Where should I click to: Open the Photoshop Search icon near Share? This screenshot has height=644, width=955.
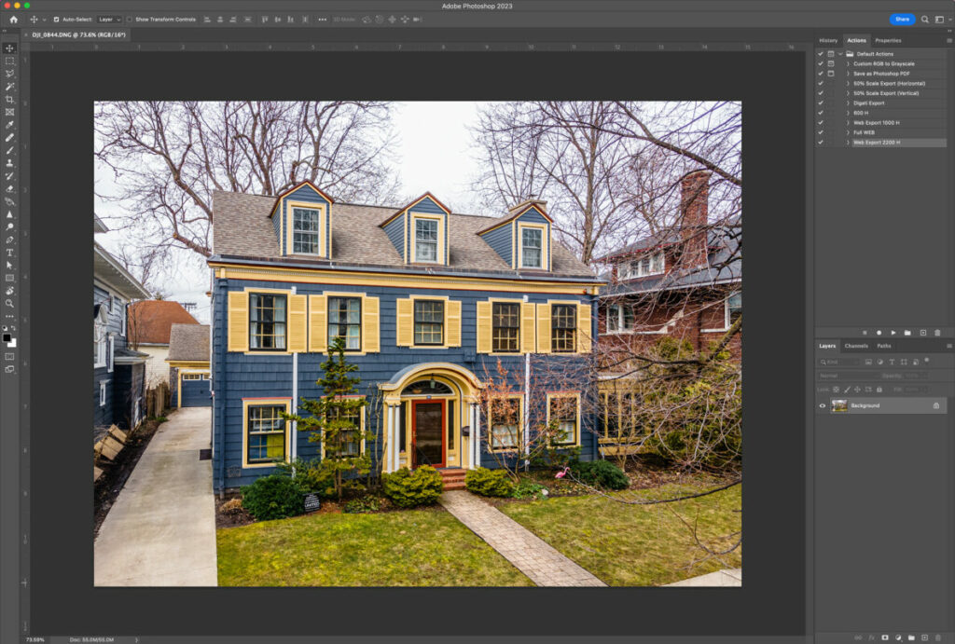(923, 19)
